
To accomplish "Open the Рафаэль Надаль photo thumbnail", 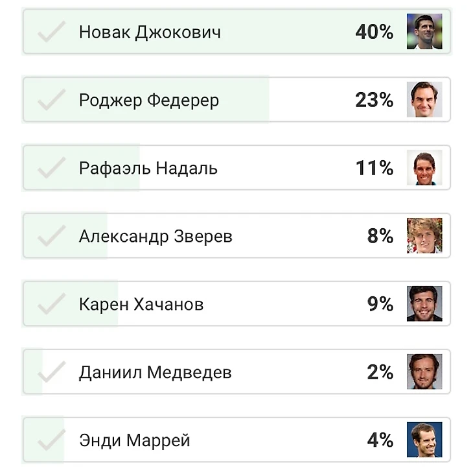I will pos(424,167).
